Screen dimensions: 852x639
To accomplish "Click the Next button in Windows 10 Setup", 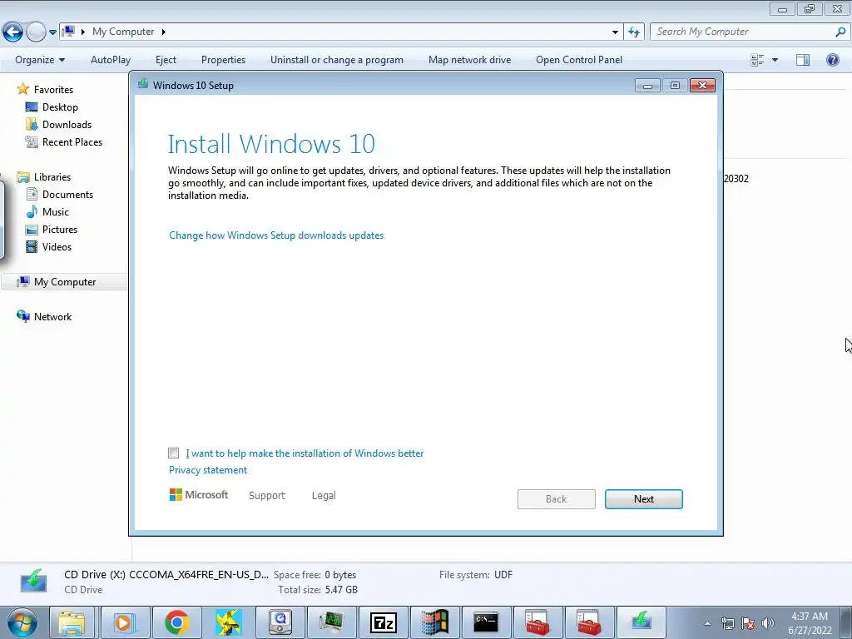I will [643, 499].
